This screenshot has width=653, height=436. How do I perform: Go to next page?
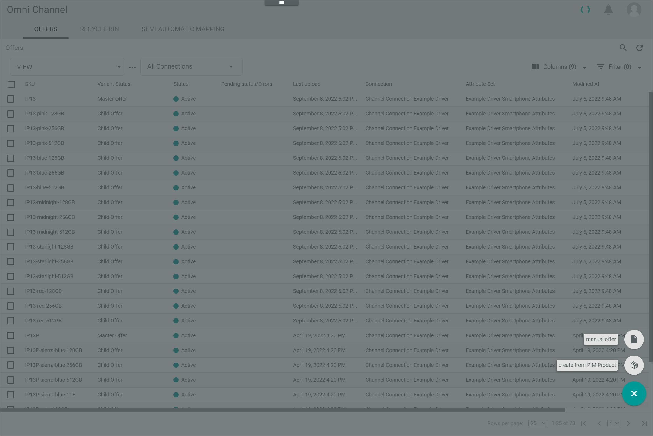pyautogui.click(x=628, y=423)
